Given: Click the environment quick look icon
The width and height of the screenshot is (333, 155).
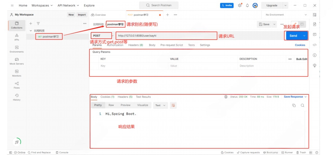Looking at the screenshot, I should (x=315, y=15).
